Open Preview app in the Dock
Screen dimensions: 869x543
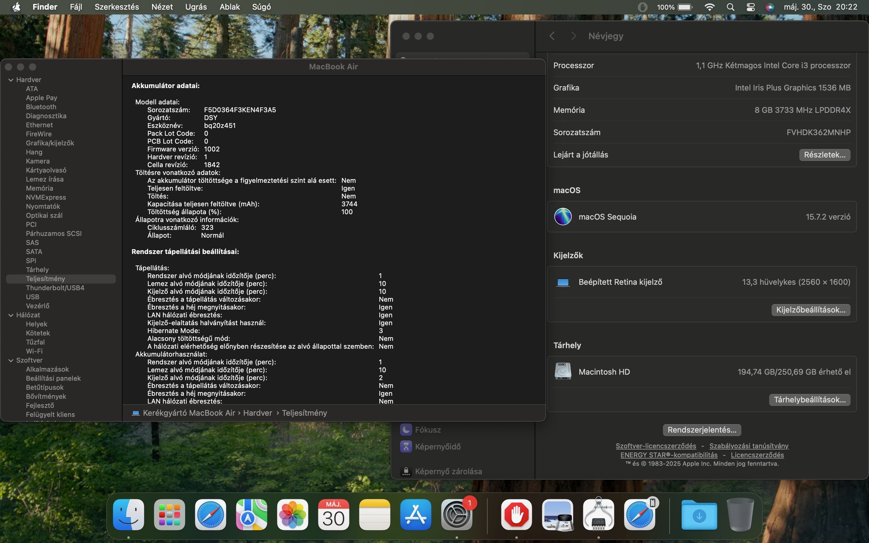[x=558, y=514]
